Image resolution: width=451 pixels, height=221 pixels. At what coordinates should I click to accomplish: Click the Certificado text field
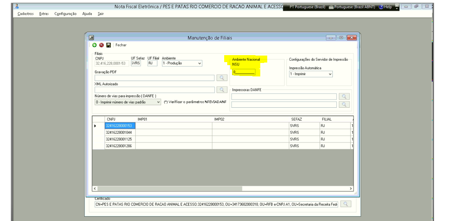point(216,204)
